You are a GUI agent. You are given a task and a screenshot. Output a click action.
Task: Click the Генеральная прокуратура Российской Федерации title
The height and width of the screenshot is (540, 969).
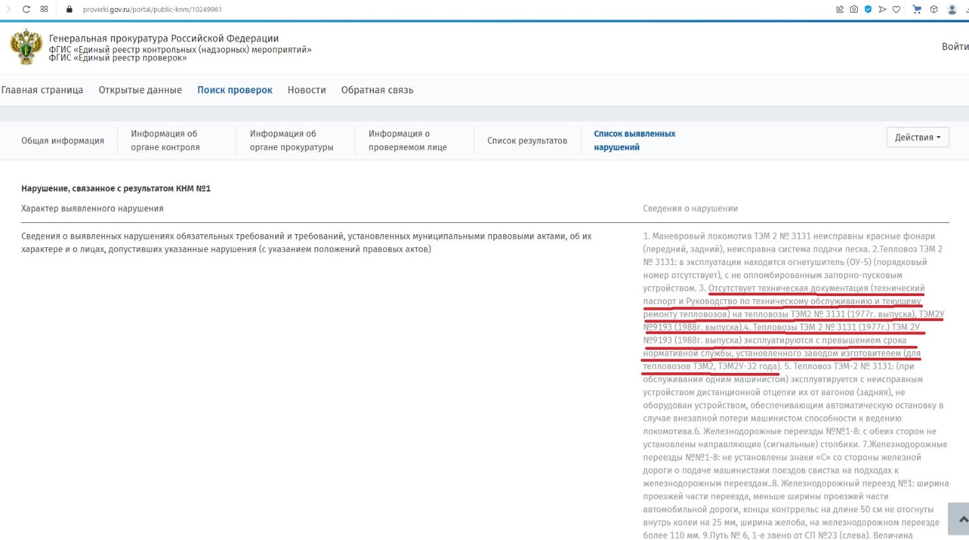pos(164,38)
